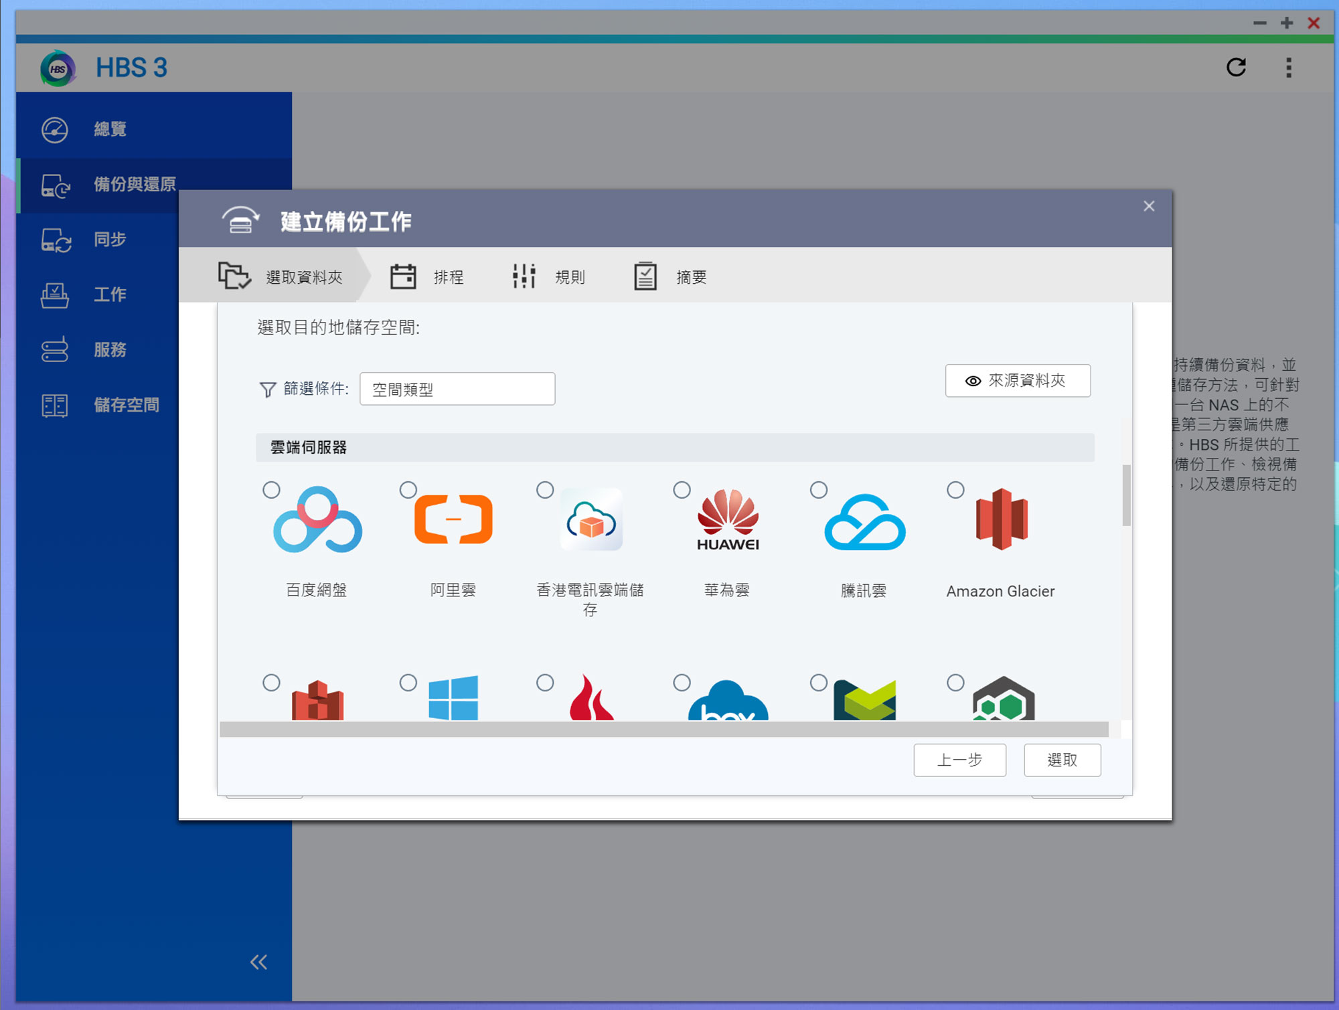Close the 建立備份工作 dialog

click(x=1149, y=206)
